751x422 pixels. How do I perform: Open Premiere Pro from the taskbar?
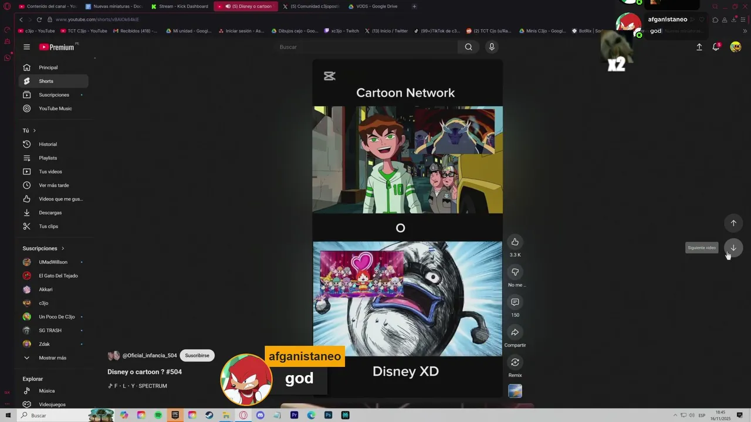(294, 415)
